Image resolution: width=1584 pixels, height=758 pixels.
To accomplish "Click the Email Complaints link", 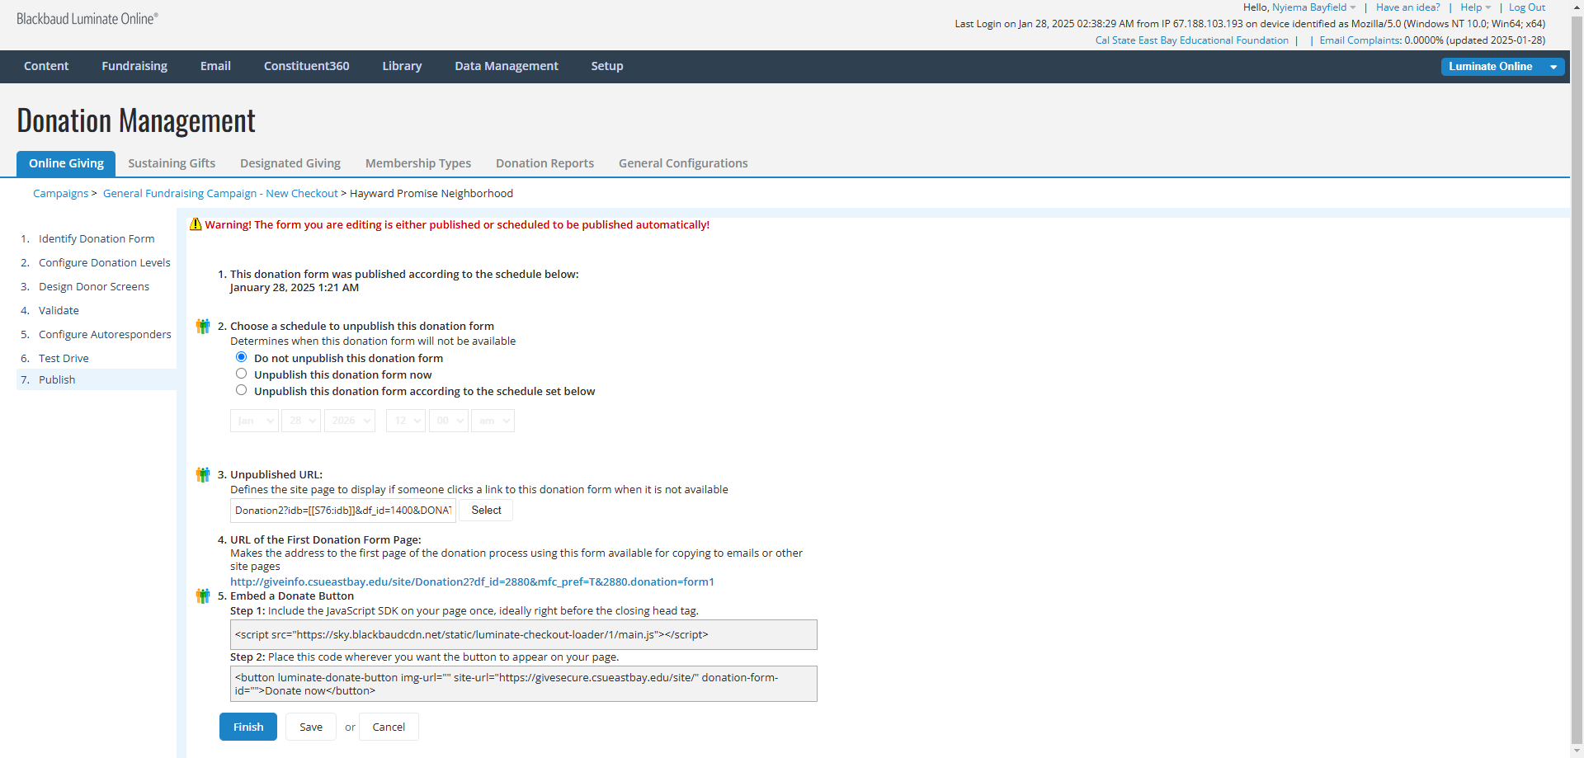I will [x=1359, y=40].
